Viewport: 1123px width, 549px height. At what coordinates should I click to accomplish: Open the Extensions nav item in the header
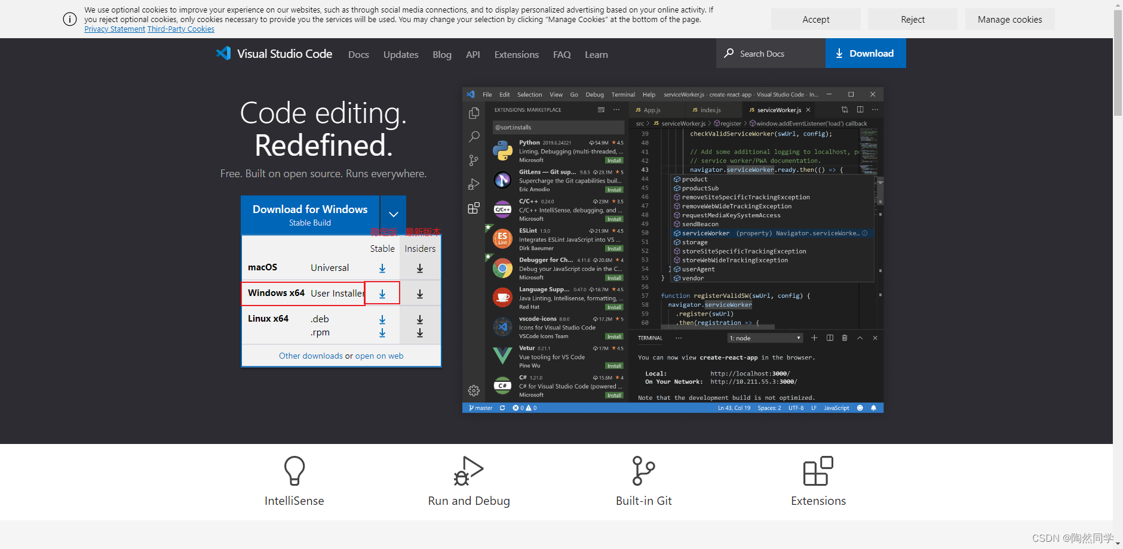tap(517, 54)
